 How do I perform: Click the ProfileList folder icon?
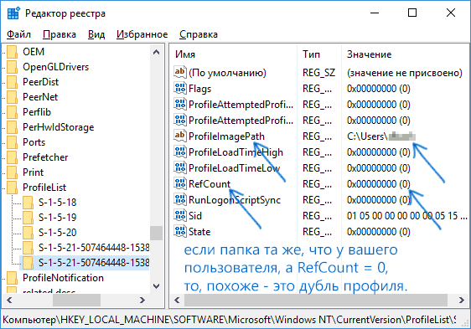13,188
